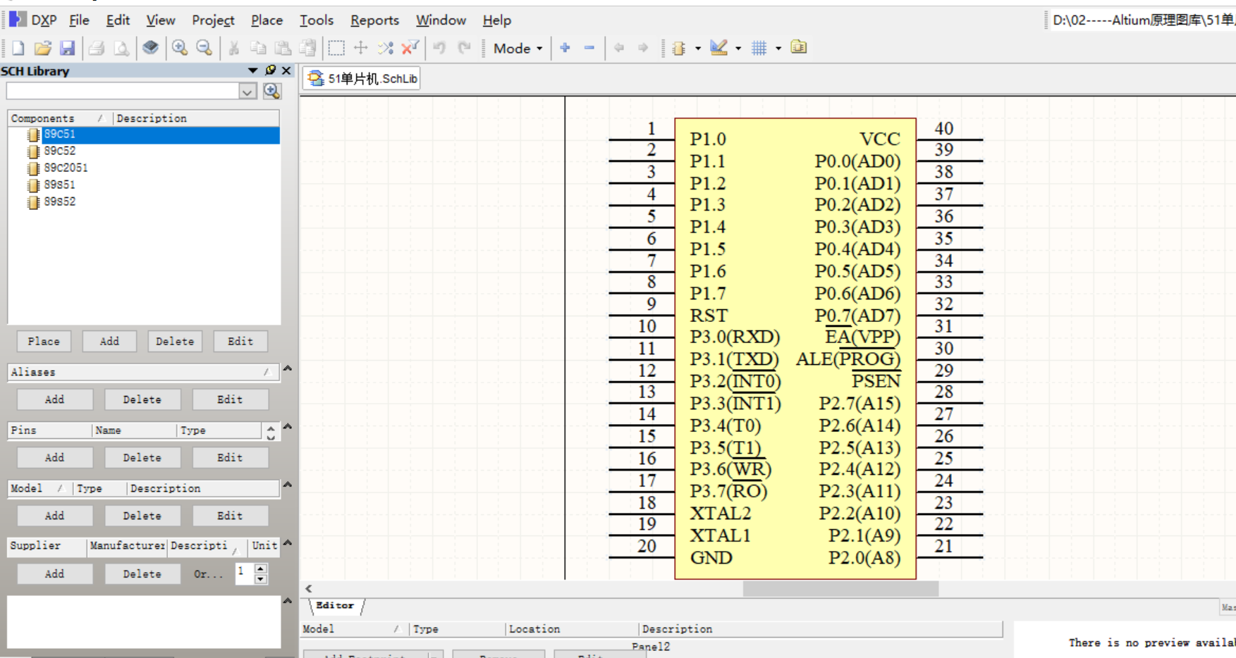Select the Editor tab at bottom
Viewport: 1236px width, 658px height.
[x=335, y=605]
